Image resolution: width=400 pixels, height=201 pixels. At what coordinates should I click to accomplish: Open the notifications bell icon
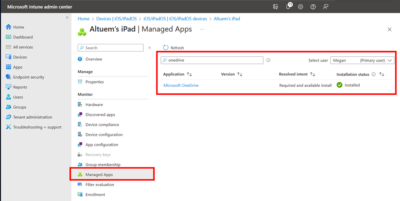[x=288, y=7]
